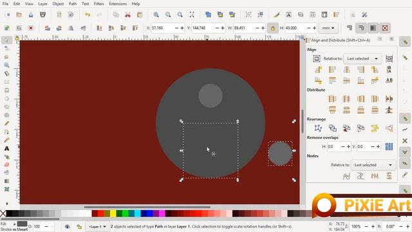
Task: Click the Group objects icon
Action: pyautogui.click(x=248, y=15)
